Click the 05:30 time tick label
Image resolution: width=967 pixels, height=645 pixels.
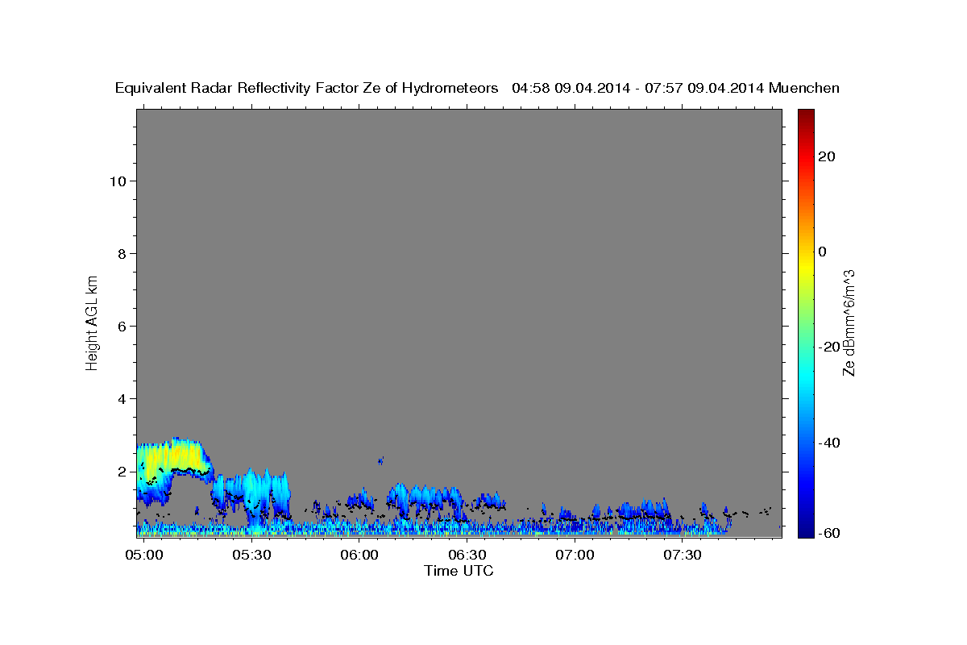tap(251, 556)
